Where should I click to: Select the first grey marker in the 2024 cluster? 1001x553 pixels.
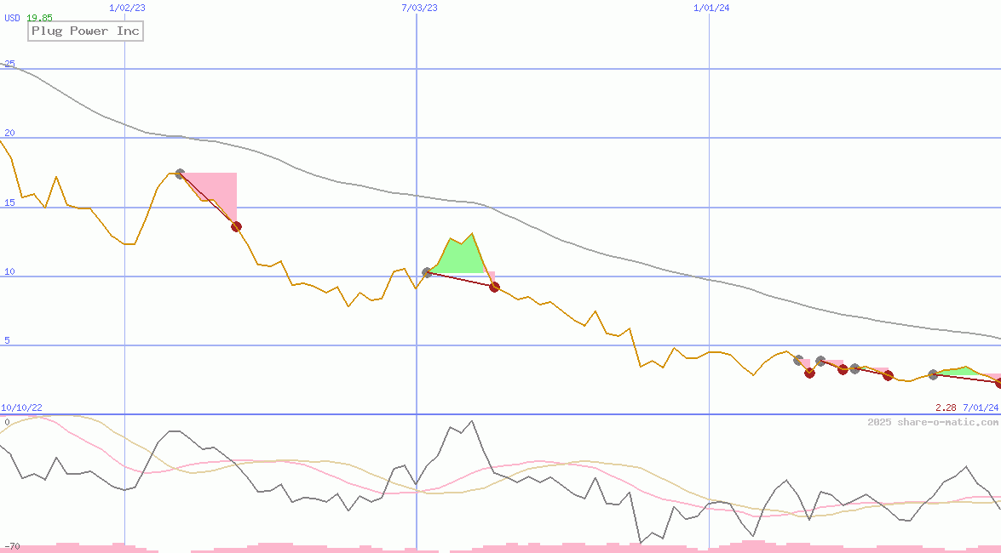click(798, 361)
